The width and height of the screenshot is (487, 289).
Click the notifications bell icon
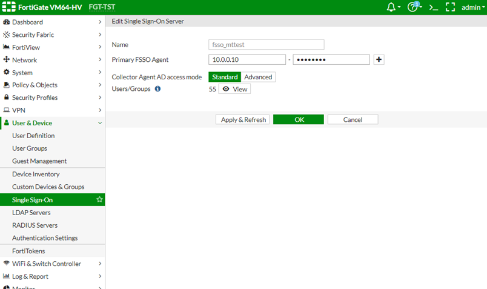point(392,7)
